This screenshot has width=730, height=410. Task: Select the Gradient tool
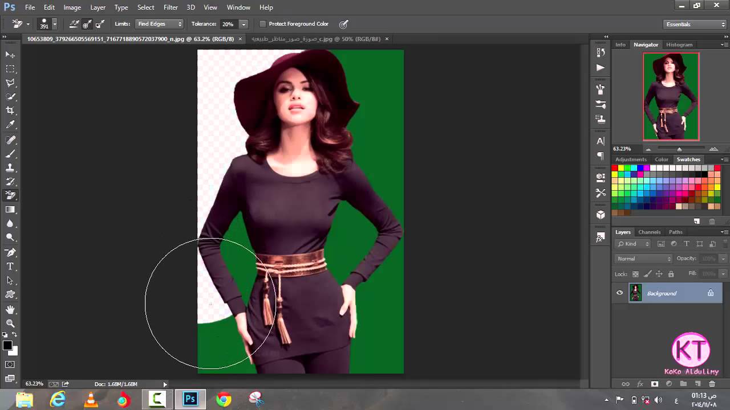coord(10,210)
